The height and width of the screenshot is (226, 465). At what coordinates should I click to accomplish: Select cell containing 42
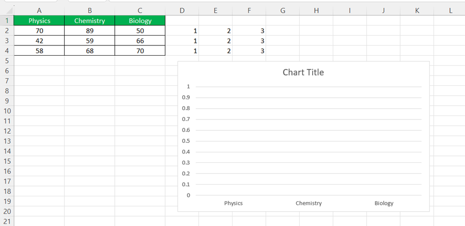click(x=39, y=41)
